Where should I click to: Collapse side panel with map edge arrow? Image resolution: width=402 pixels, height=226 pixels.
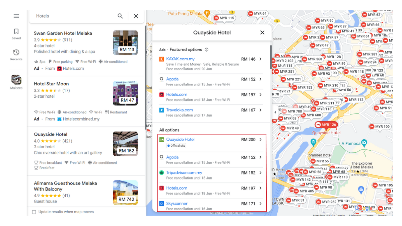point(275,112)
